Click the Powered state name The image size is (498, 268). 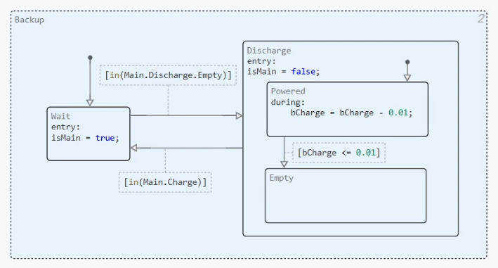pos(288,91)
